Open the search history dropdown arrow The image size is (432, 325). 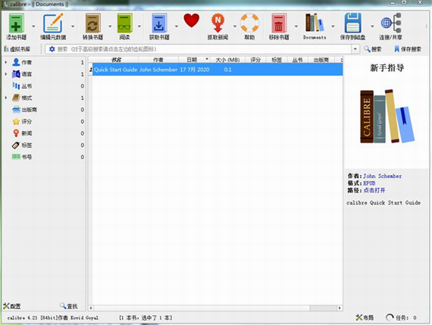click(x=355, y=49)
